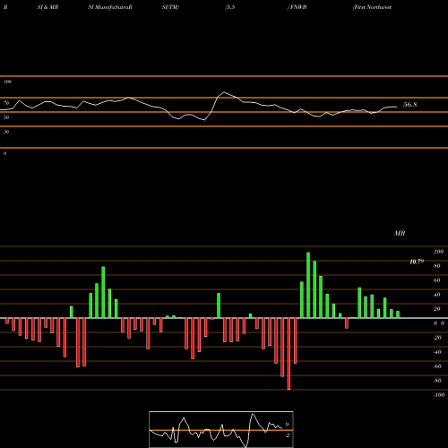Viewport: 448px width, 448px height.
Task: Select the RSI axis label 70
Action: [6, 103]
